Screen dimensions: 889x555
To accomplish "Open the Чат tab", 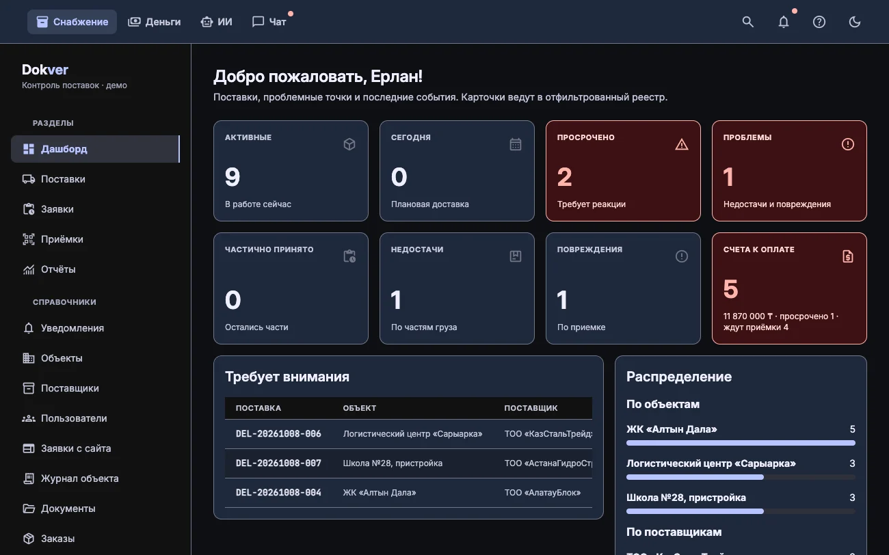I will pos(269,22).
